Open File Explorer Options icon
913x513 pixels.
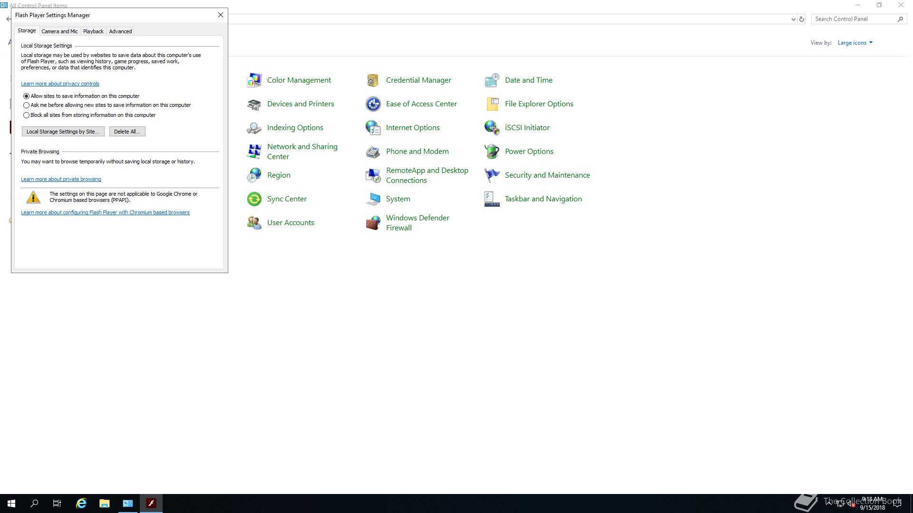(x=492, y=104)
